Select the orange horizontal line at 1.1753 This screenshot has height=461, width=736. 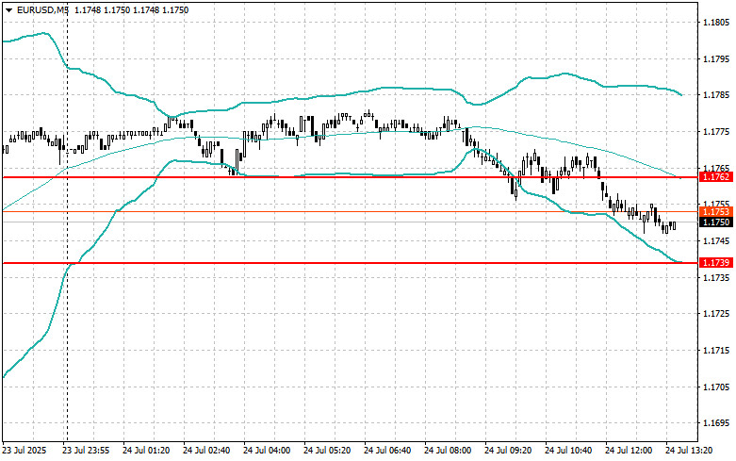click(351, 212)
